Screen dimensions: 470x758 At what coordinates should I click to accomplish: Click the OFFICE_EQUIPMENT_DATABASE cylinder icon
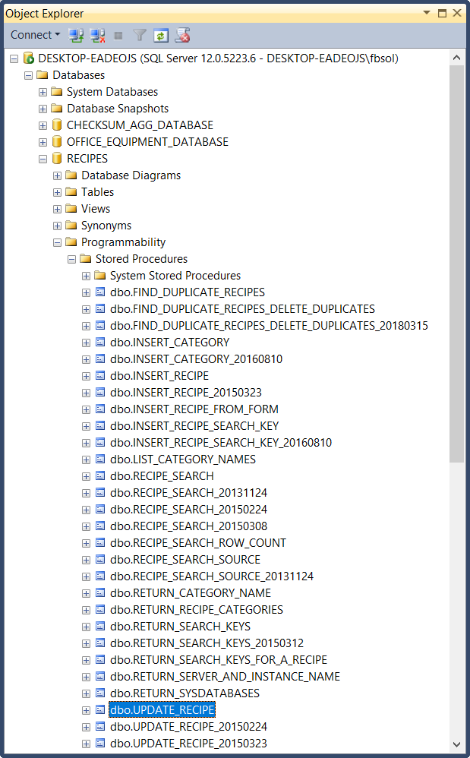point(57,141)
